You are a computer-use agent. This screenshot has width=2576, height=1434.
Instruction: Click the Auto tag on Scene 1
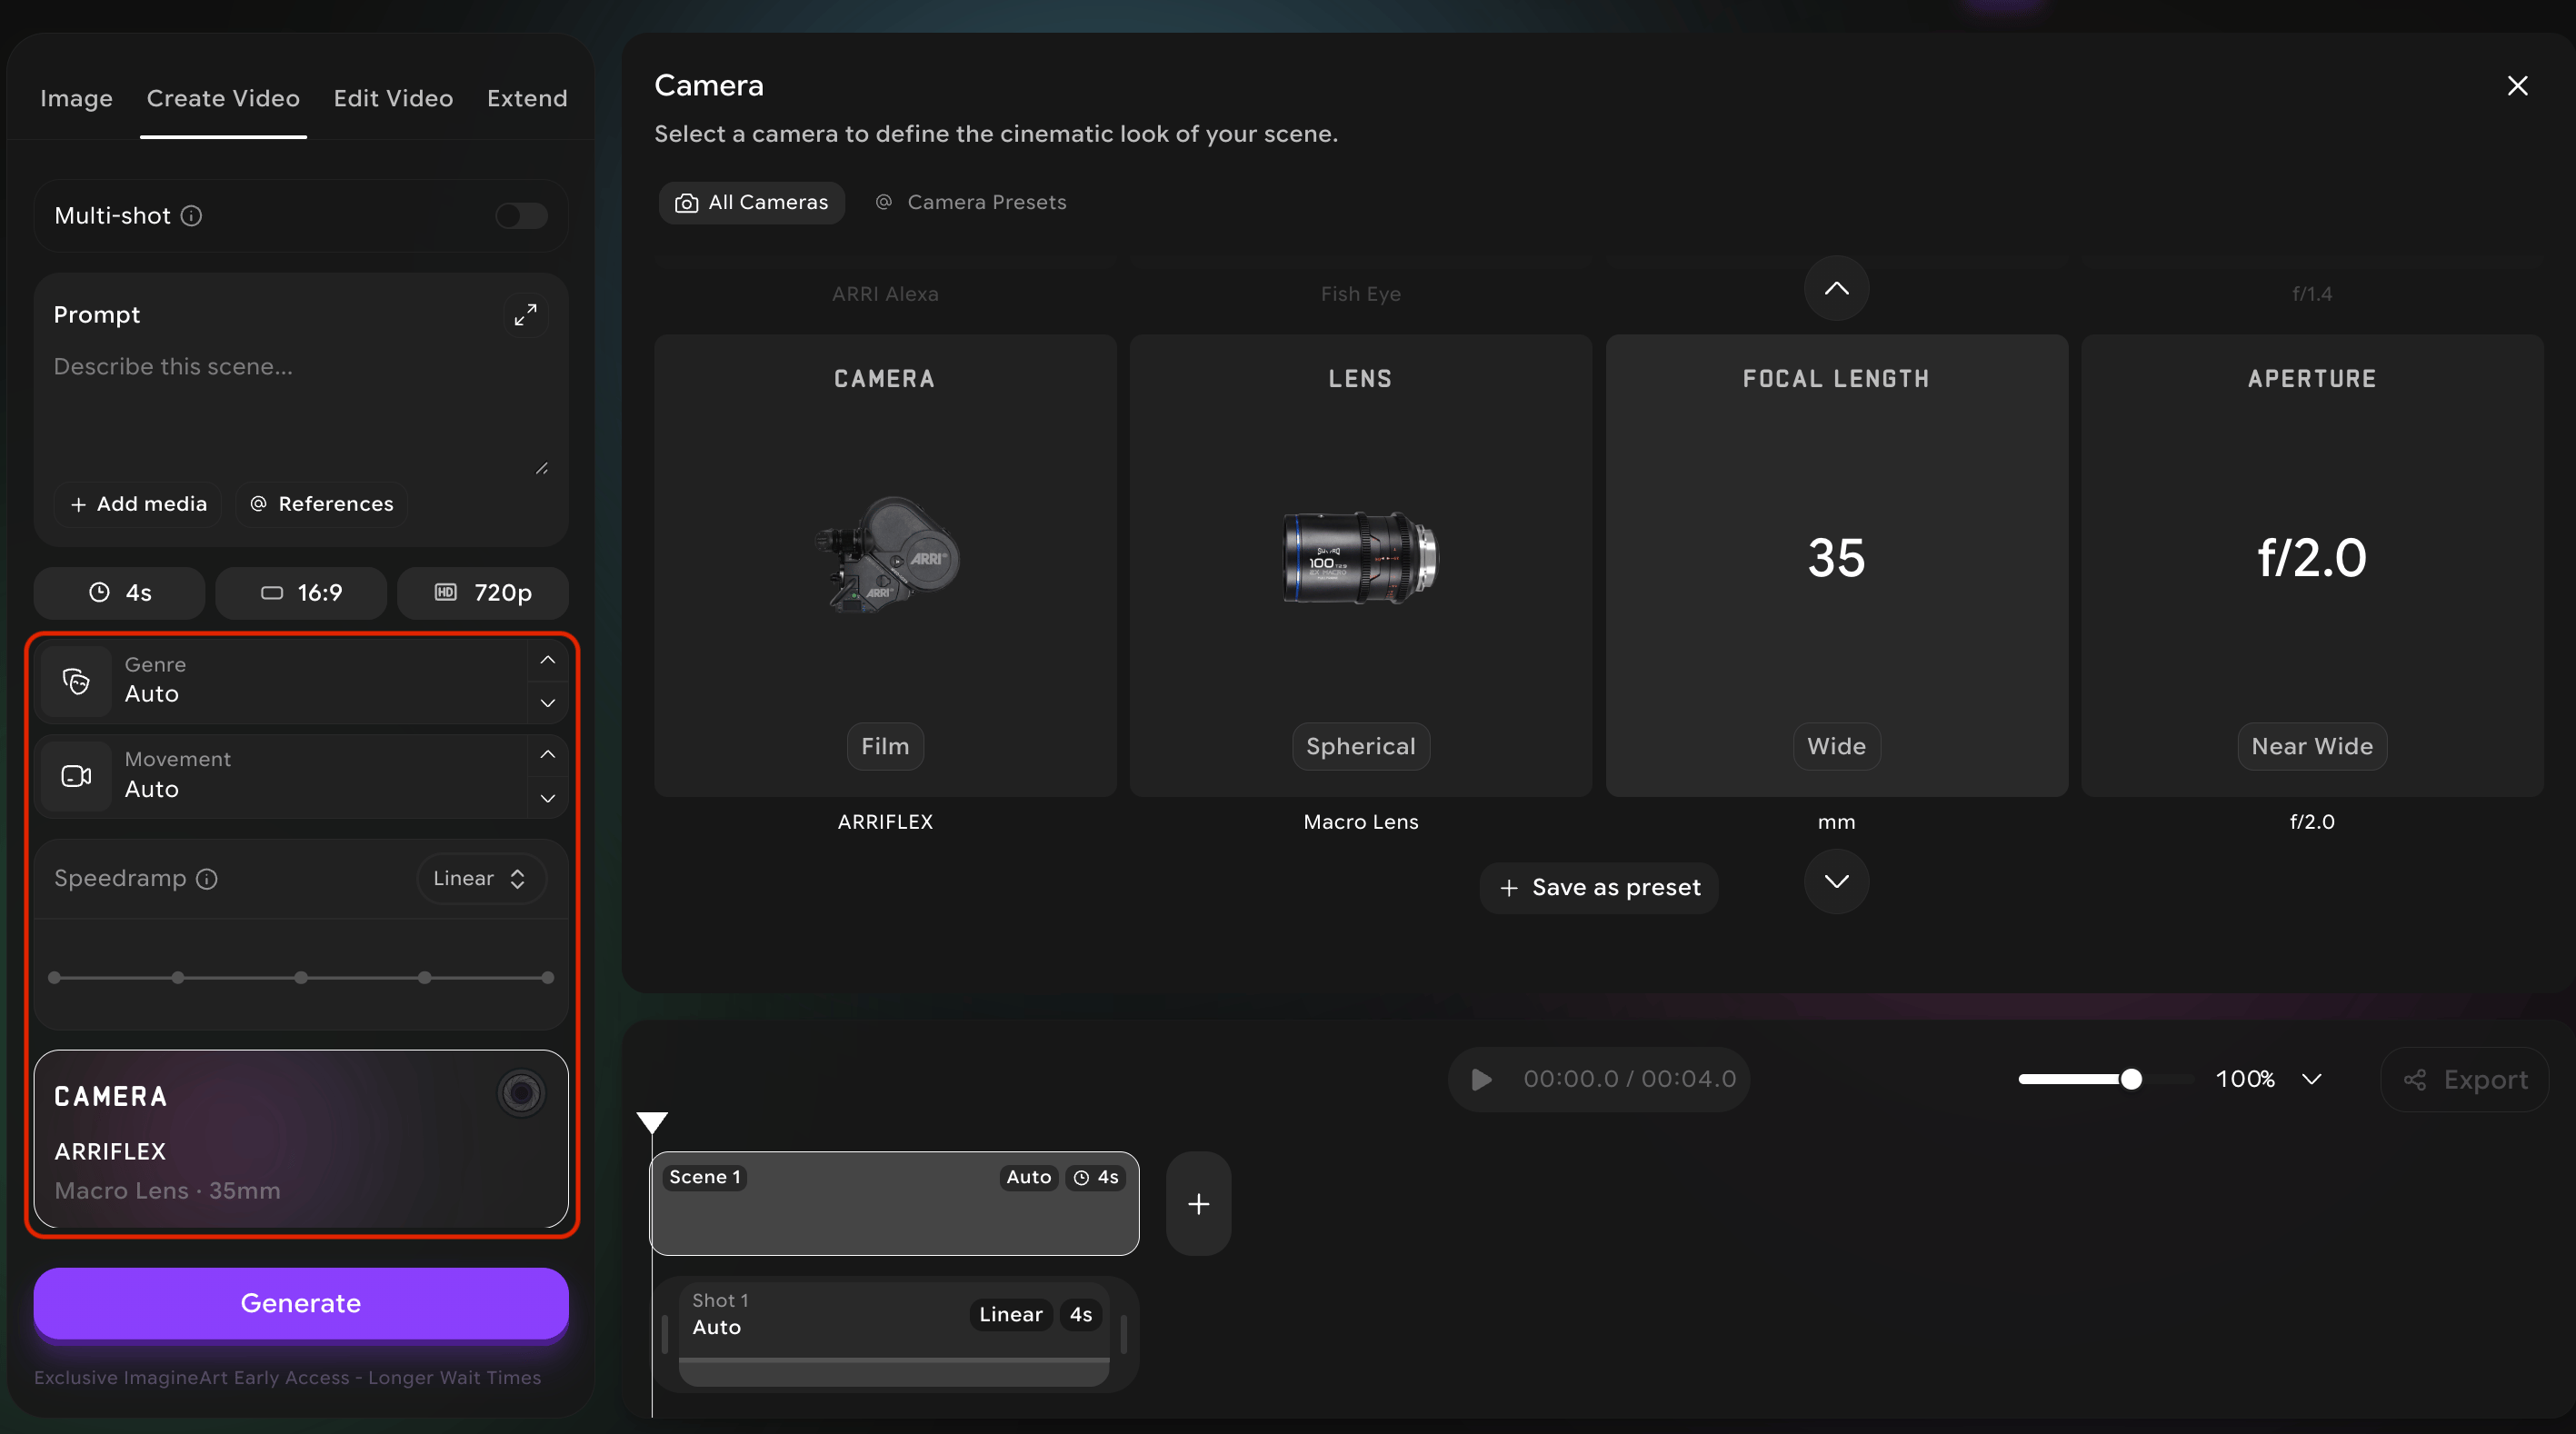pos(1028,1178)
